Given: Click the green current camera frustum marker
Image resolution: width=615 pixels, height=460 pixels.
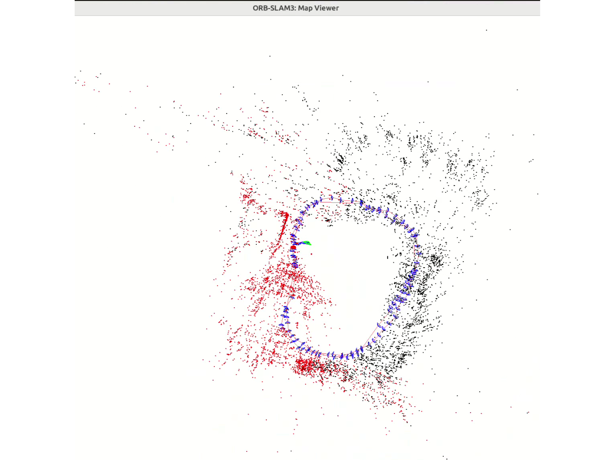Looking at the screenshot, I should [306, 243].
